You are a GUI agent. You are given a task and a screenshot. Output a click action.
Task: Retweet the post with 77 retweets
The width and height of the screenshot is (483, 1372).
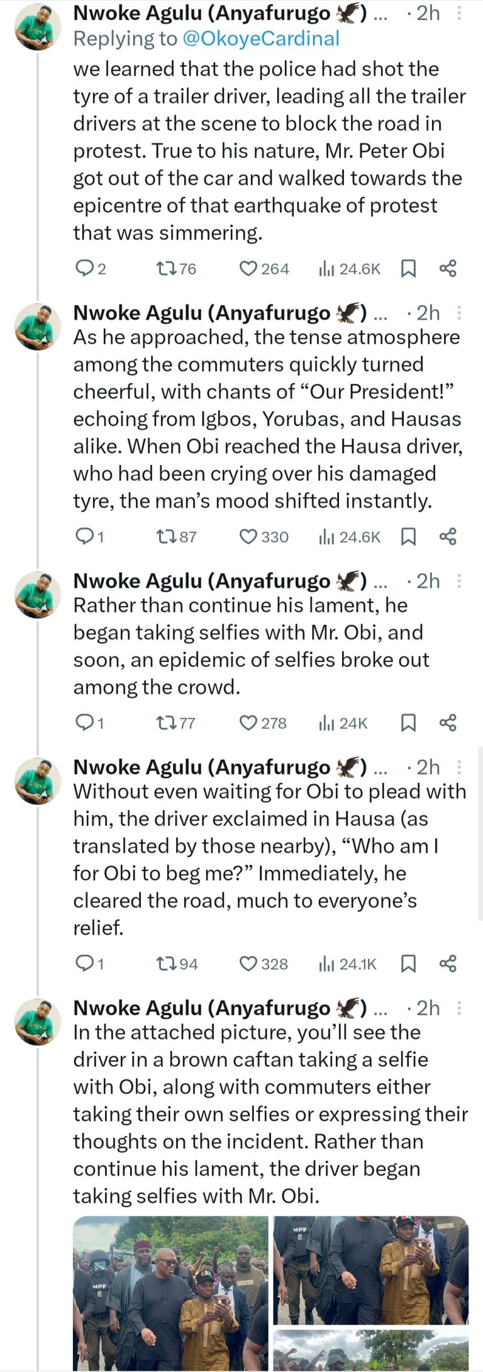(165, 723)
